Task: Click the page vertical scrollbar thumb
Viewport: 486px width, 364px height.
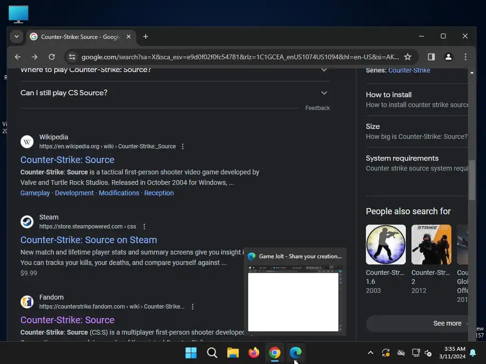Action: (x=472, y=180)
